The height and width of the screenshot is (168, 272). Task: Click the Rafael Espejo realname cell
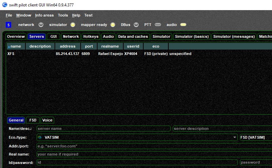click(110, 54)
